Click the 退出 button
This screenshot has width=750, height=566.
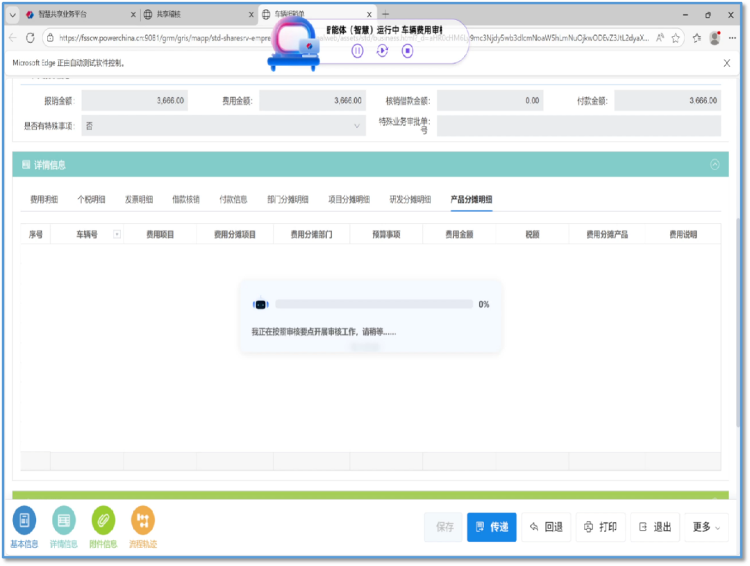tap(656, 527)
